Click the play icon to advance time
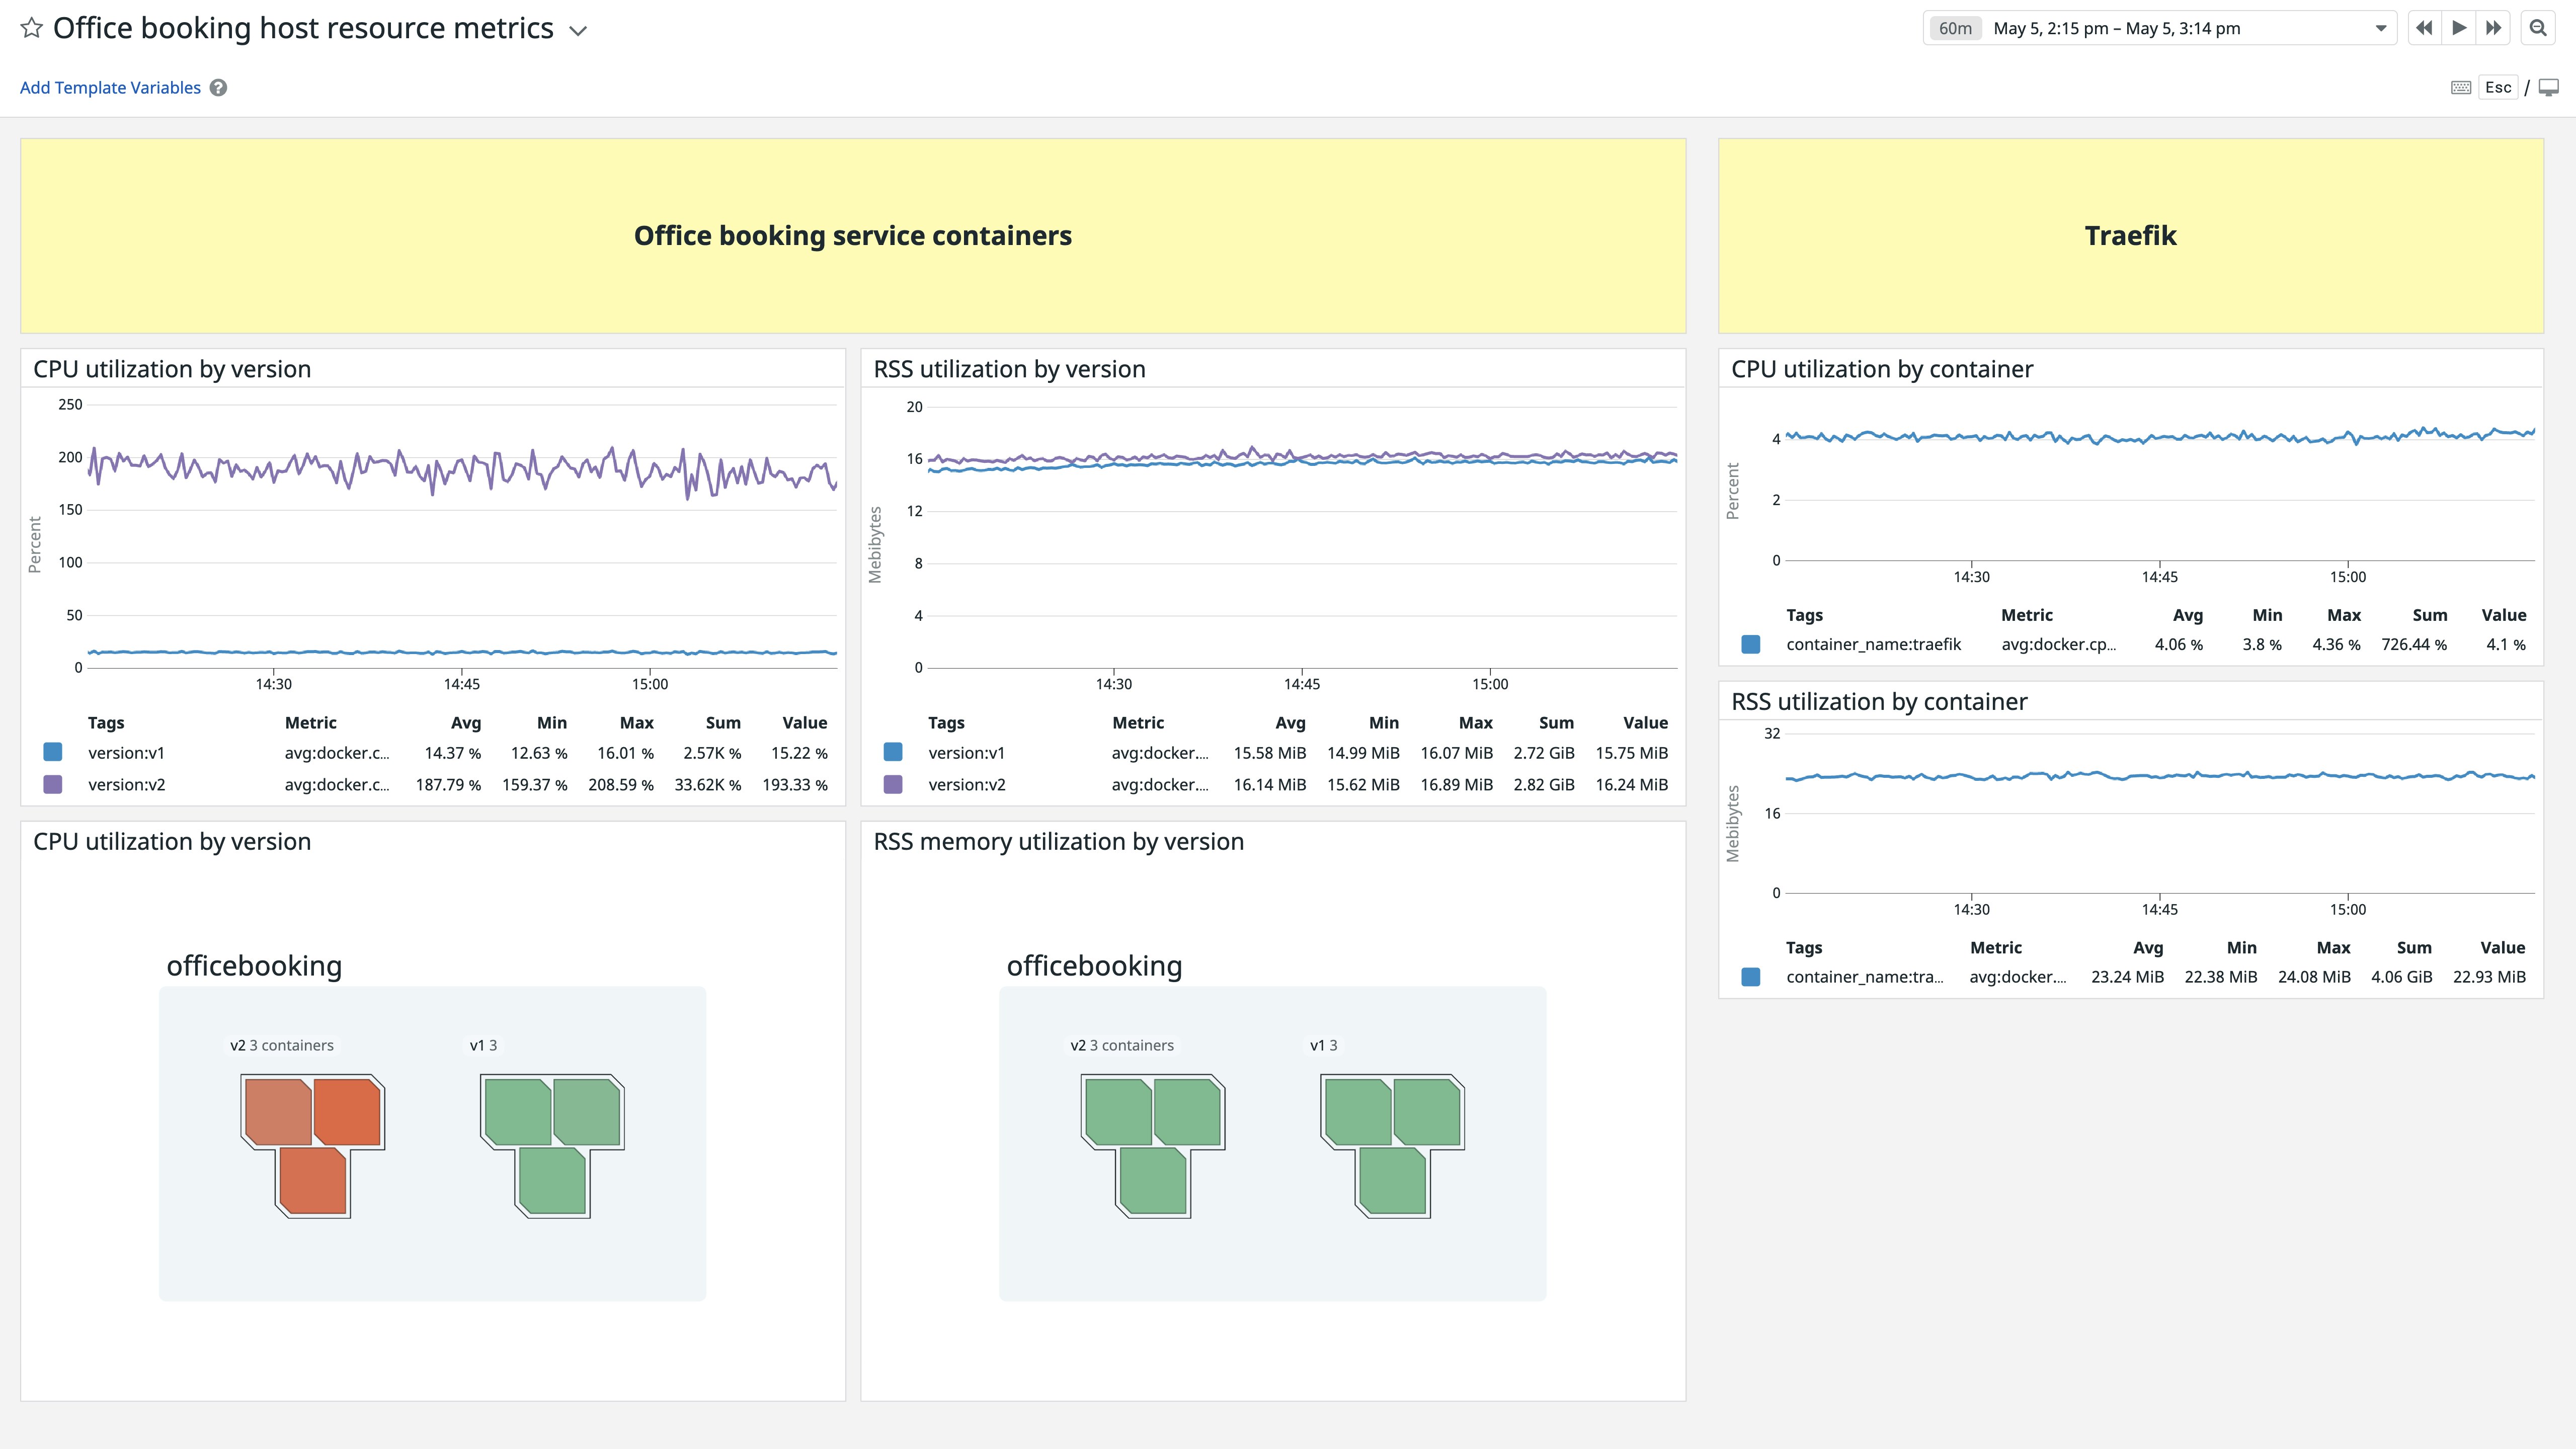2576x1449 pixels. coord(2459,28)
